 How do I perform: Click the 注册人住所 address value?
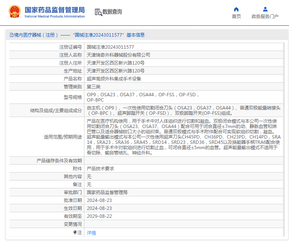[116, 63]
